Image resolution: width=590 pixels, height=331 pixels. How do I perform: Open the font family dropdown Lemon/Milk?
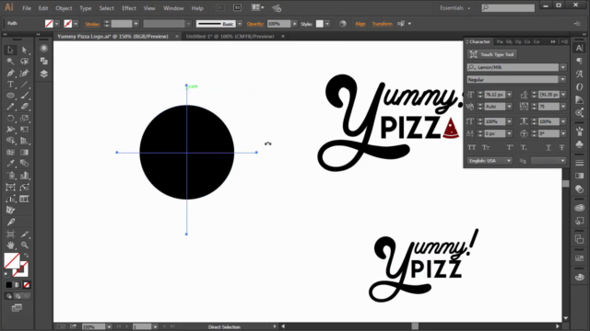pos(563,67)
